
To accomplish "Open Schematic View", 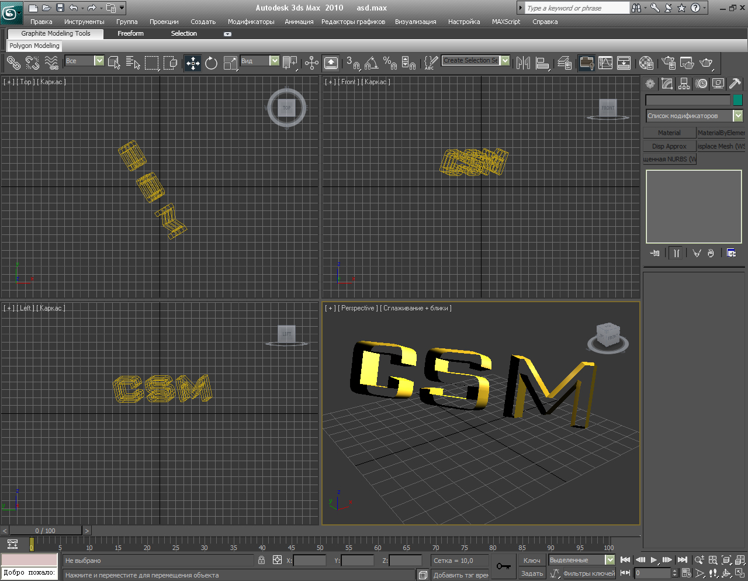I will pyautogui.click(x=624, y=63).
